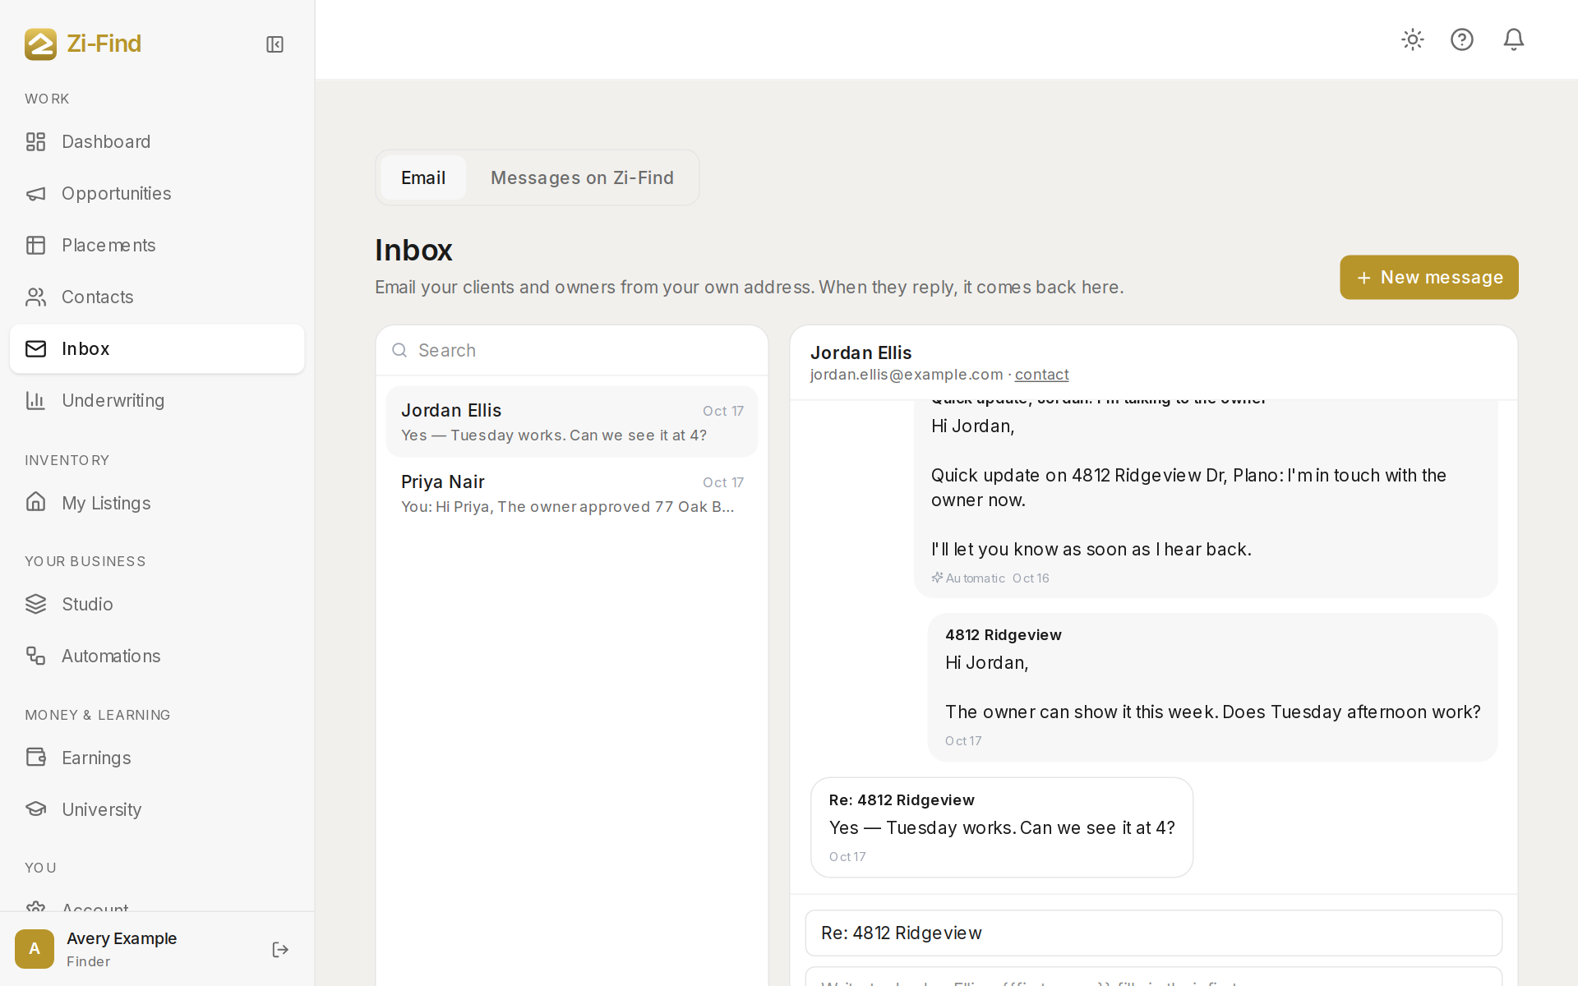Open Contacts in sidebar
This screenshot has height=986, width=1578.
coord(157,297)
